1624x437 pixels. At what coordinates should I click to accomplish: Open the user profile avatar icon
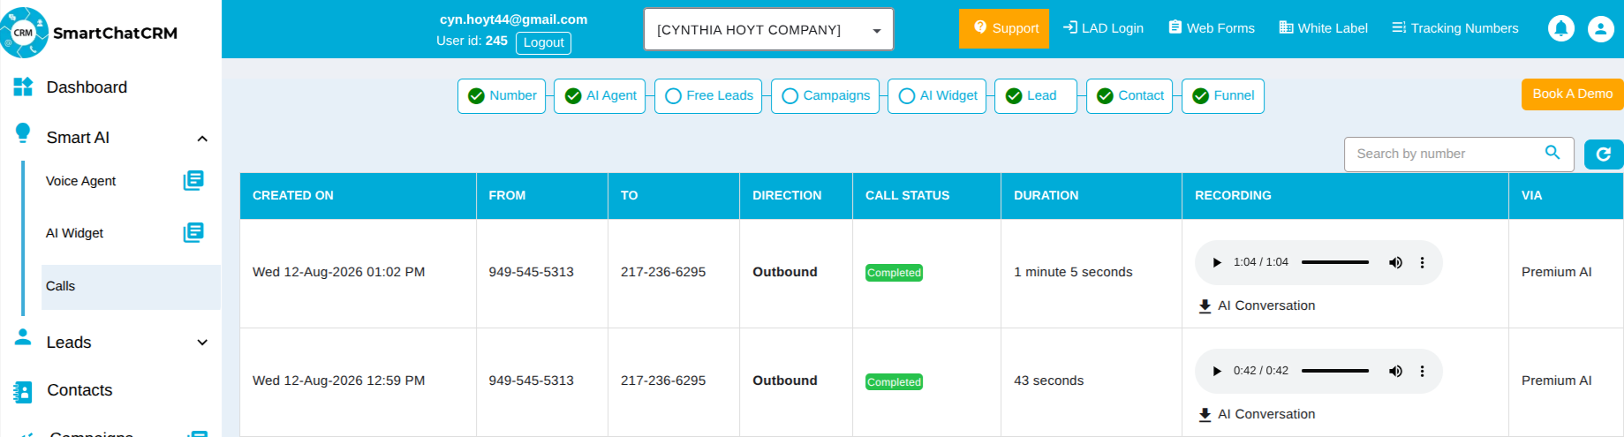[1601, 29]
